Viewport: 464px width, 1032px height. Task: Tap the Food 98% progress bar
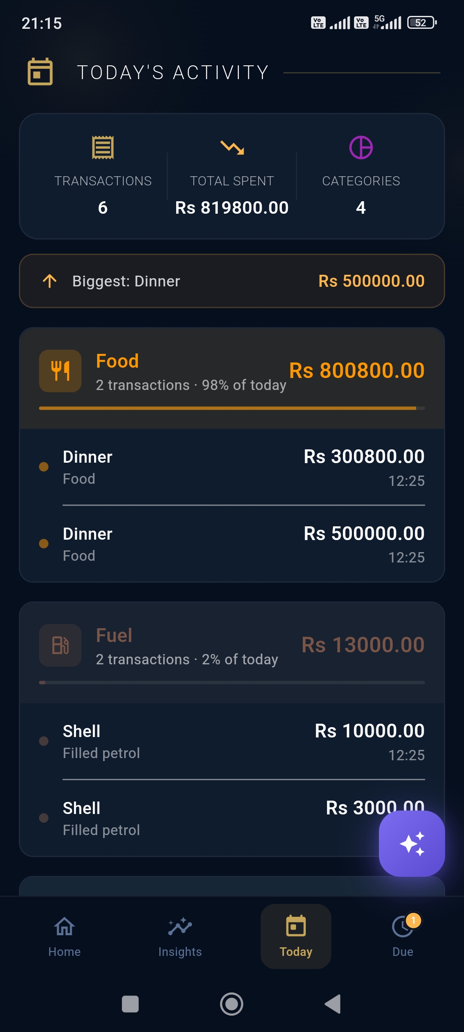tap(232, 408)
